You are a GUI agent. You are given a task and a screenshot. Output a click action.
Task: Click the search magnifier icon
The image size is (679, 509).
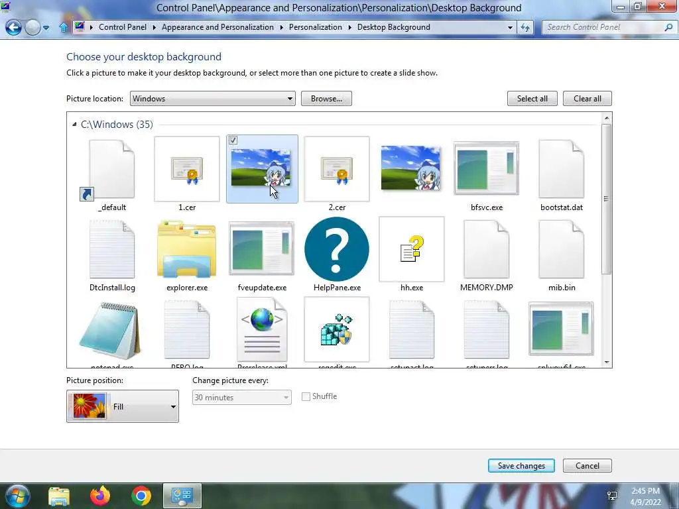click(x=668, y=27)
